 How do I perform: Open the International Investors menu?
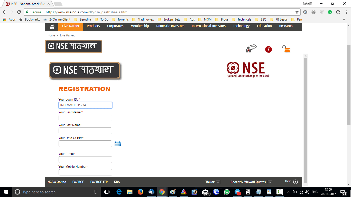point(209,26)
